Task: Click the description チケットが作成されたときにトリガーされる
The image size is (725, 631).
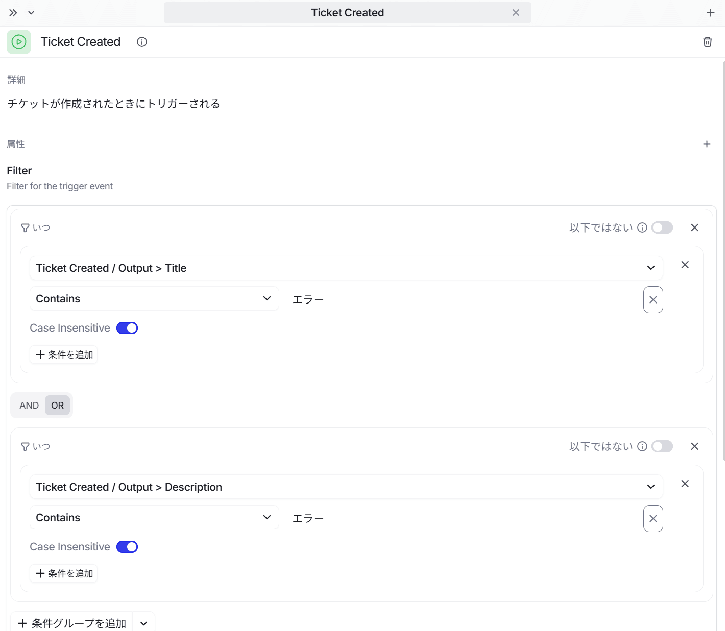Action: click(114, 104)
